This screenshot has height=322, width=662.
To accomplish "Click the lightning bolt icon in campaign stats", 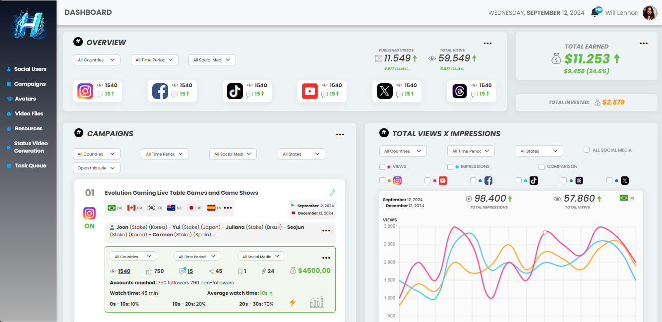I will [x=292, y=303].
